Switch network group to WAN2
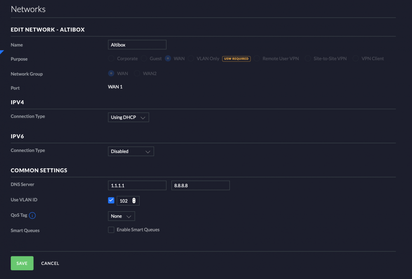Screen dimensions: 412x279 coord(137,73)
